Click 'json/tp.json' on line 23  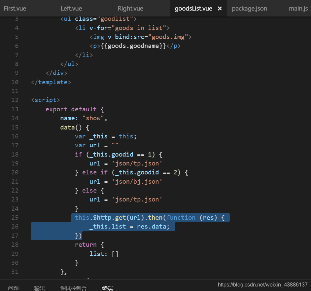tap(137, 200)
